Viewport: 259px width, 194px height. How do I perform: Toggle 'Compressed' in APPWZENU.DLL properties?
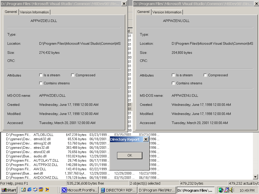[205, 75]
